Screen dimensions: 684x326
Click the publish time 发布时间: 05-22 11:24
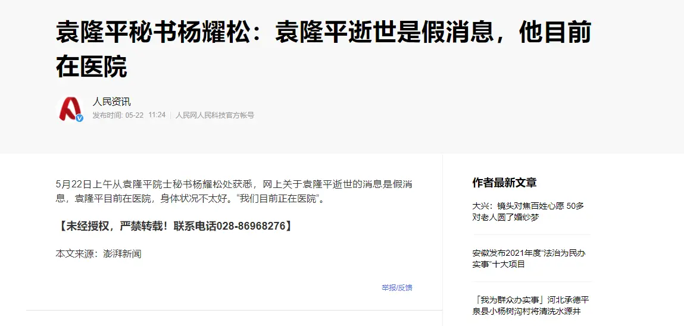[x=129, y=115]
